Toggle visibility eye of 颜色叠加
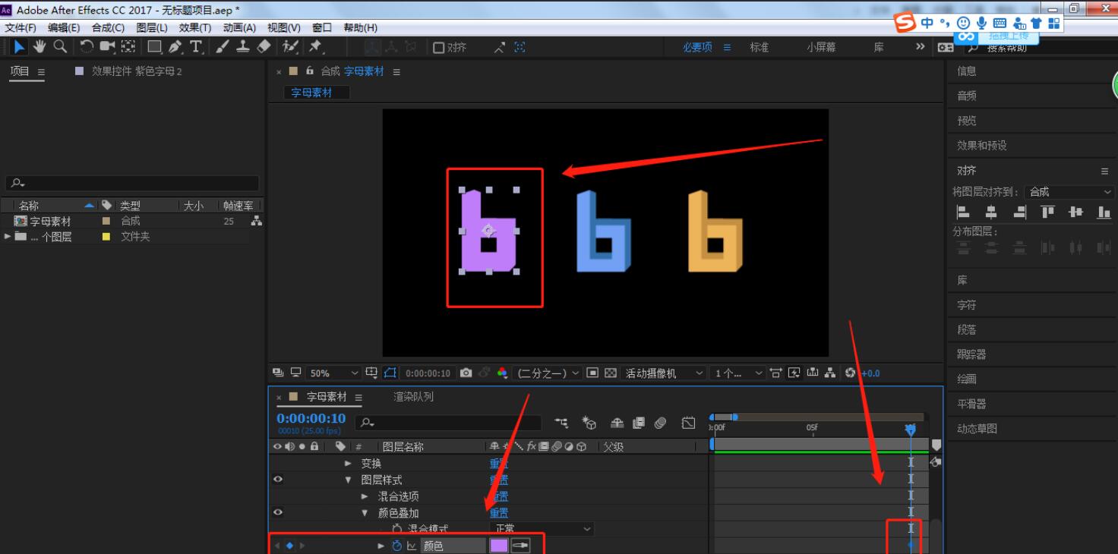This screenshot has height=554, width=1118. (x=278, y=512)
